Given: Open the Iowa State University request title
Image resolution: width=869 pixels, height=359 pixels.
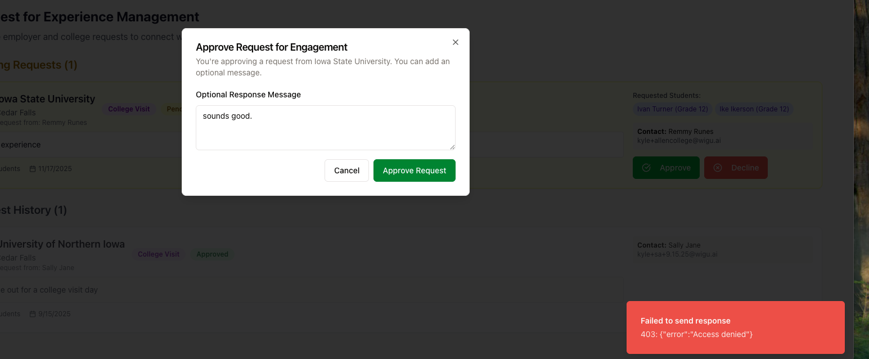Looking at the screenshot, I should click(x=47, y=99).
